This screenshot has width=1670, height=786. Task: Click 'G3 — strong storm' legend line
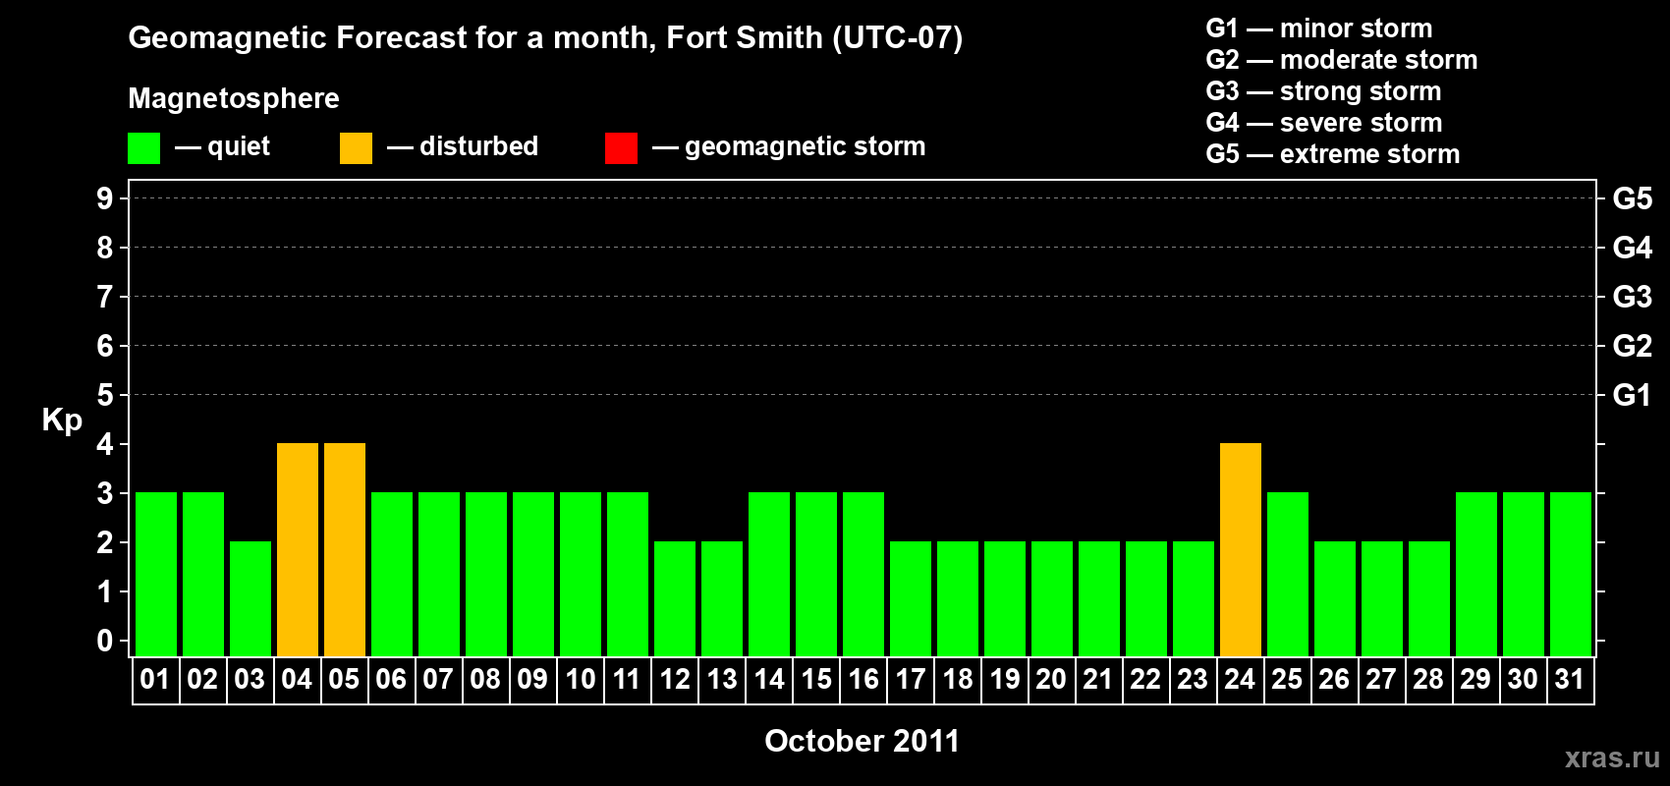click(1323, 91)
